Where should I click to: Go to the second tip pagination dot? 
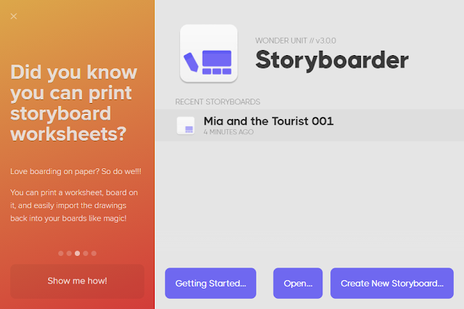[x=69, y=253]
